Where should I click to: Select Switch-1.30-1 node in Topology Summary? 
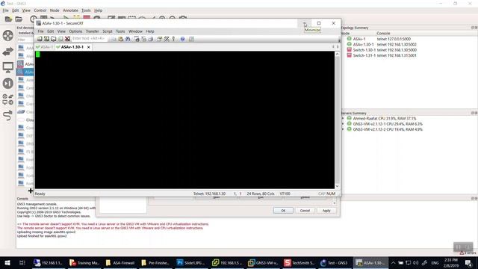click(x=364, y=50)
